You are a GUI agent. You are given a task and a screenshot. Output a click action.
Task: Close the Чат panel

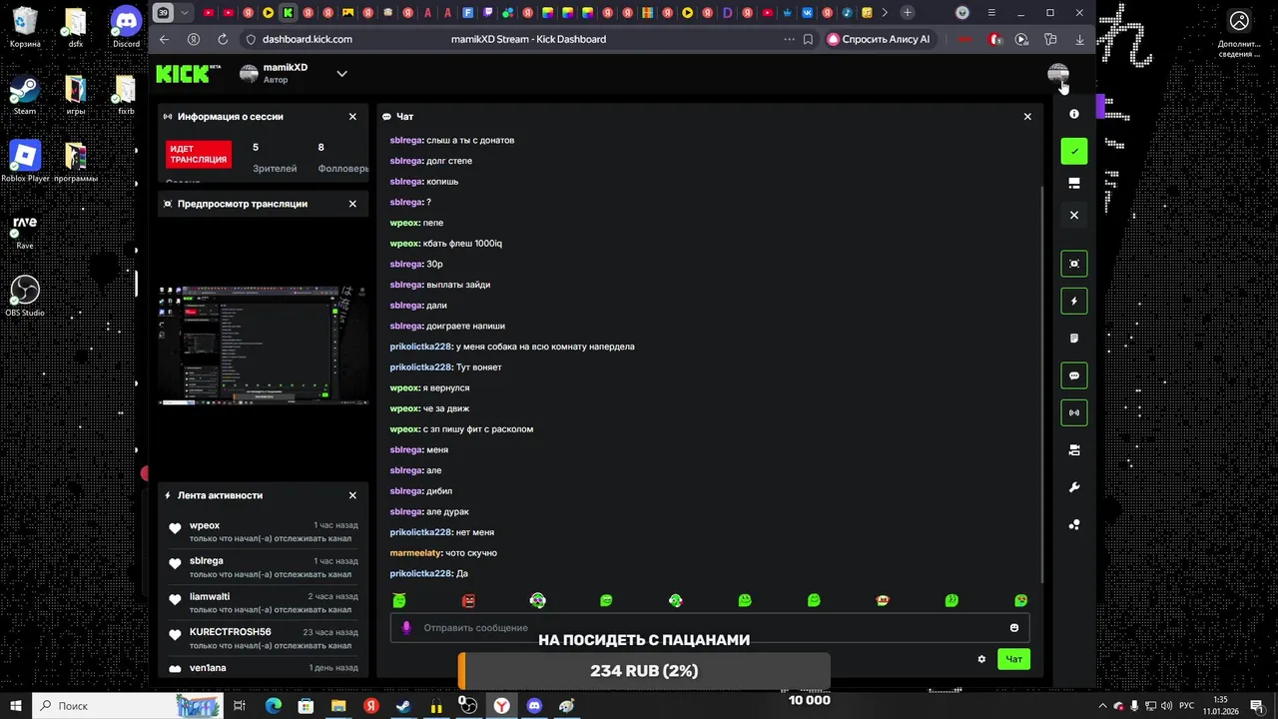pos(1027,117)
